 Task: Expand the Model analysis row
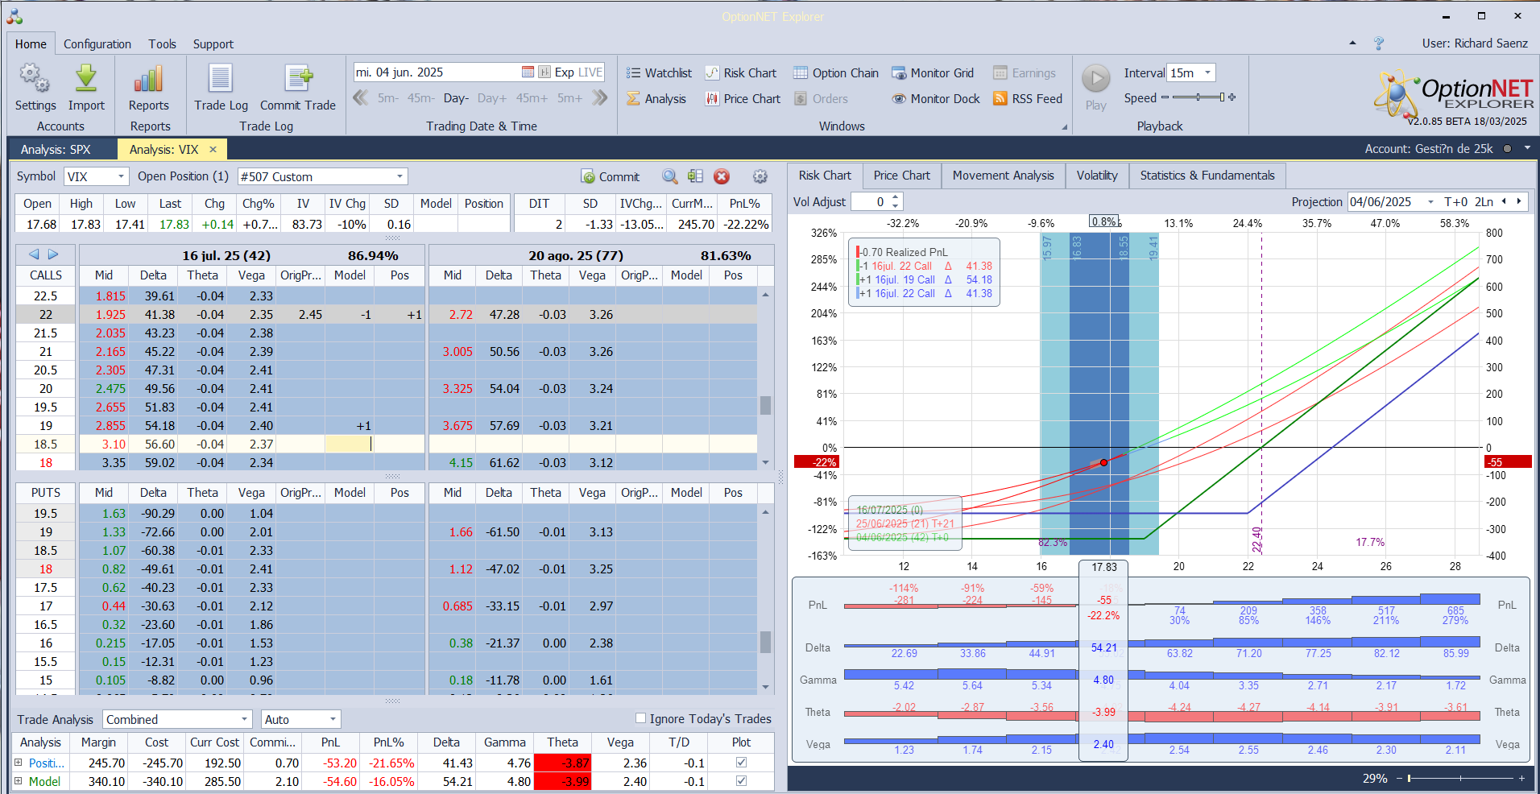(x=19, y=781)
